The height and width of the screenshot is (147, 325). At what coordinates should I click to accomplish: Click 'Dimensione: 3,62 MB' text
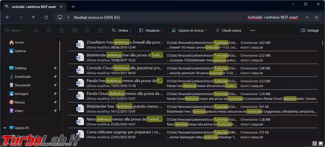(255, 43)
